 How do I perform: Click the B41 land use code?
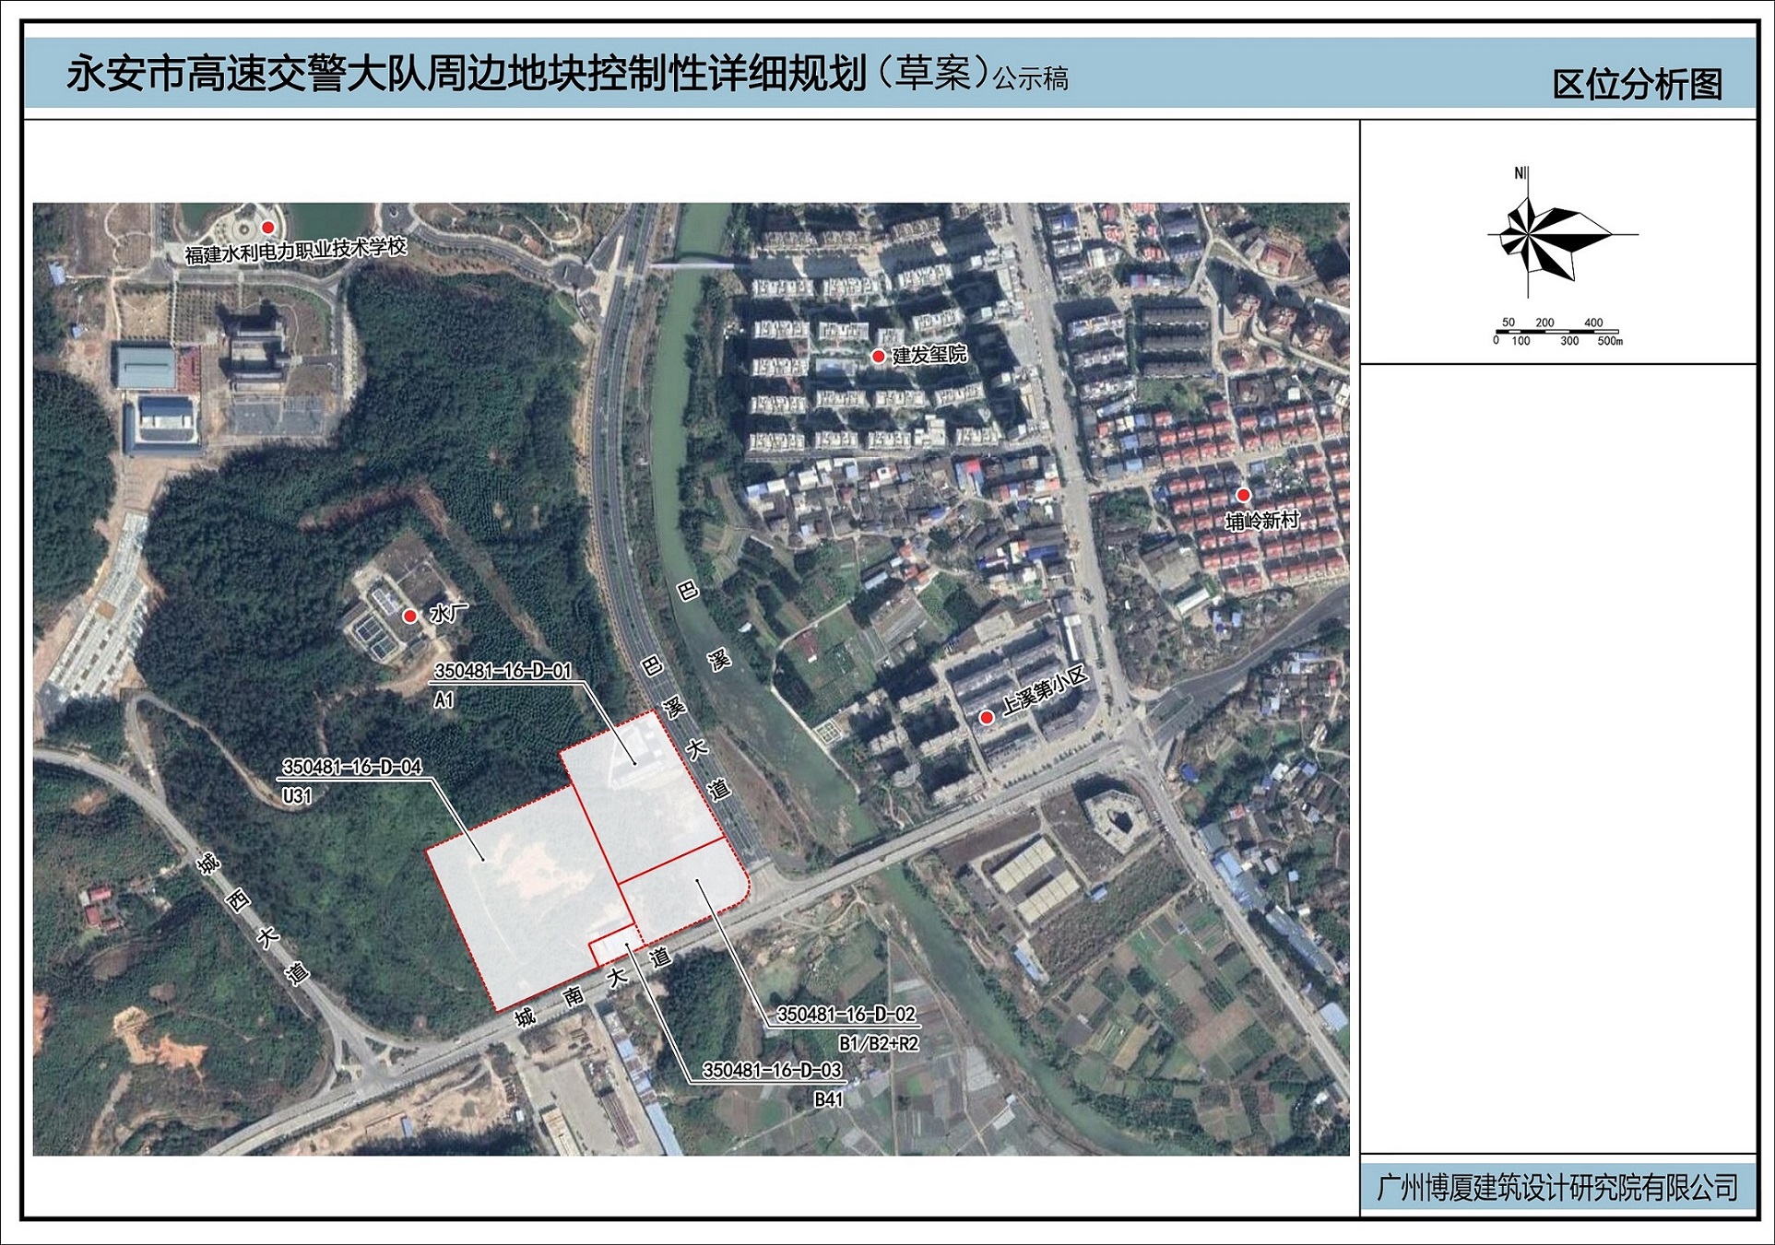click(828, 1099)
